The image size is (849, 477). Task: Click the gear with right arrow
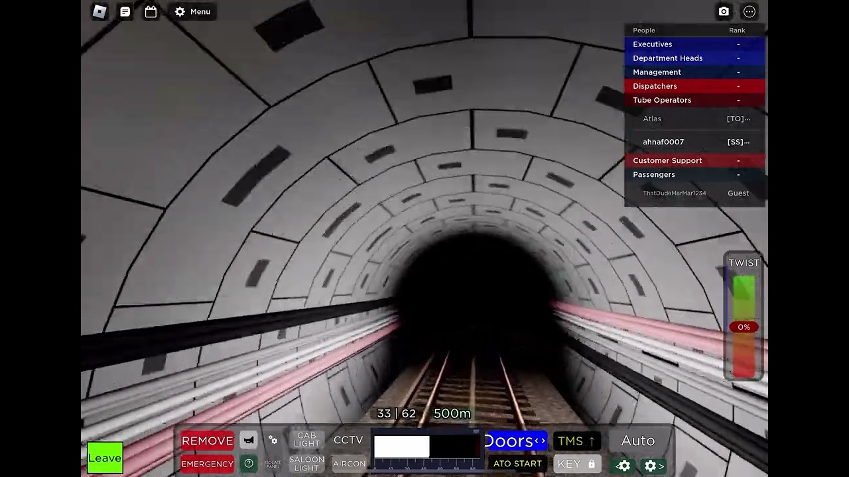pyautogui.click(x=653, y=466)
